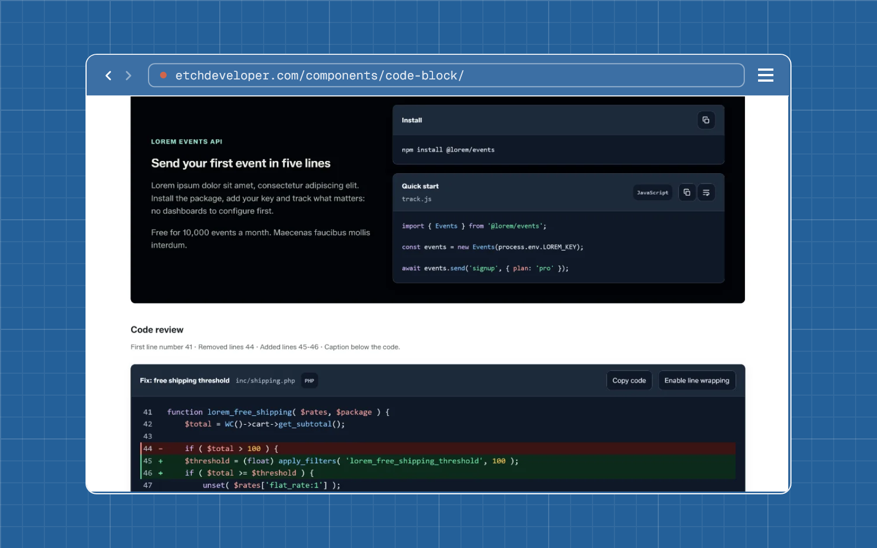Click line number 42 in the gutter
Image resolution: width=877 pixels, height=548 pixels.
pyautogui.click(x=148, y=424)
